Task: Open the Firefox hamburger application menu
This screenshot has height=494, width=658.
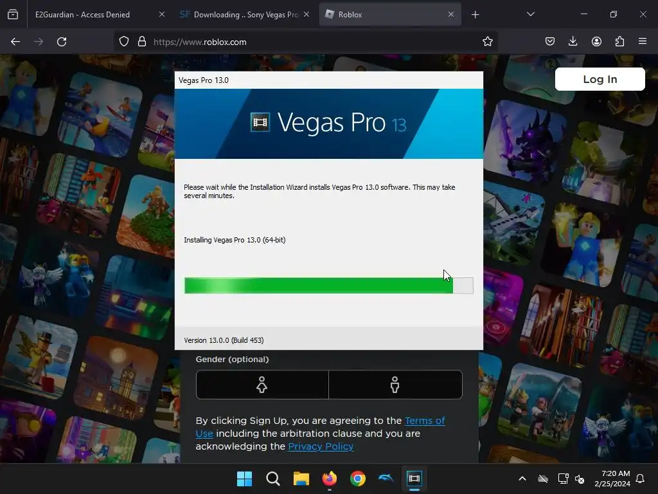Action: (x=643, y=41)
